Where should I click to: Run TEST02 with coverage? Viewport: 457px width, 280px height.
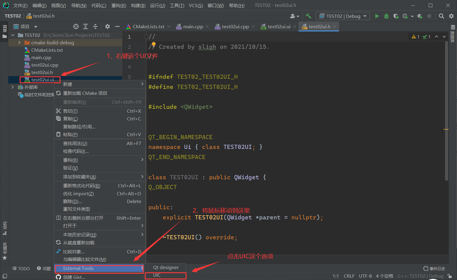tap(396, 16)
